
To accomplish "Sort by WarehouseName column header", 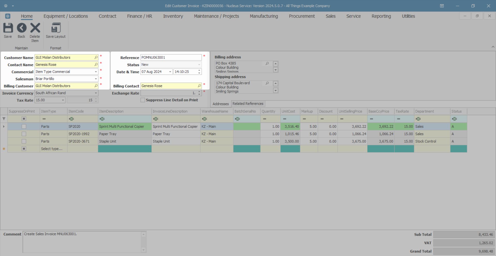I will pyautogui.click(x=217, y=111).
